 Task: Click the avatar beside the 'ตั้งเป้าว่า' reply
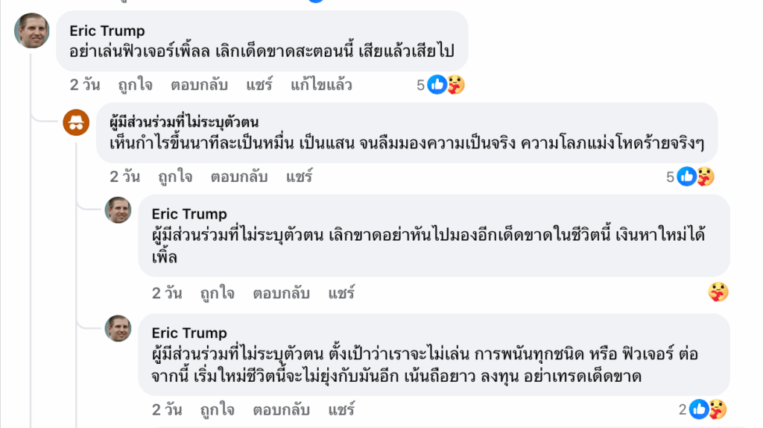[x=118, y=328]
